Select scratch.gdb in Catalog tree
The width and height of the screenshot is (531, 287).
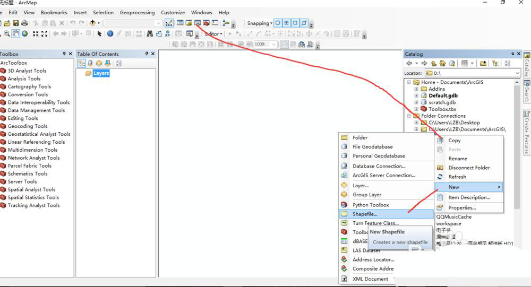point(442,102)
